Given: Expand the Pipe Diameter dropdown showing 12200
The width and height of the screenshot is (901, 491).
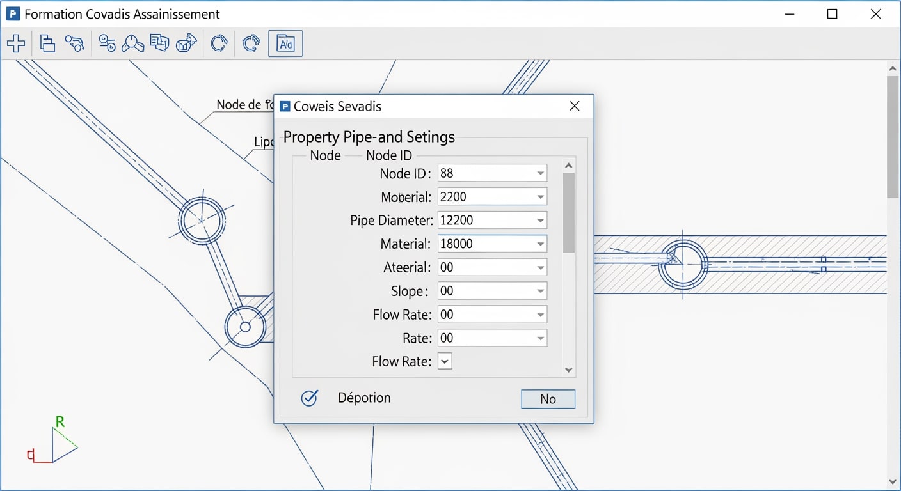Looking at the screenshot, I should (493, 221).
